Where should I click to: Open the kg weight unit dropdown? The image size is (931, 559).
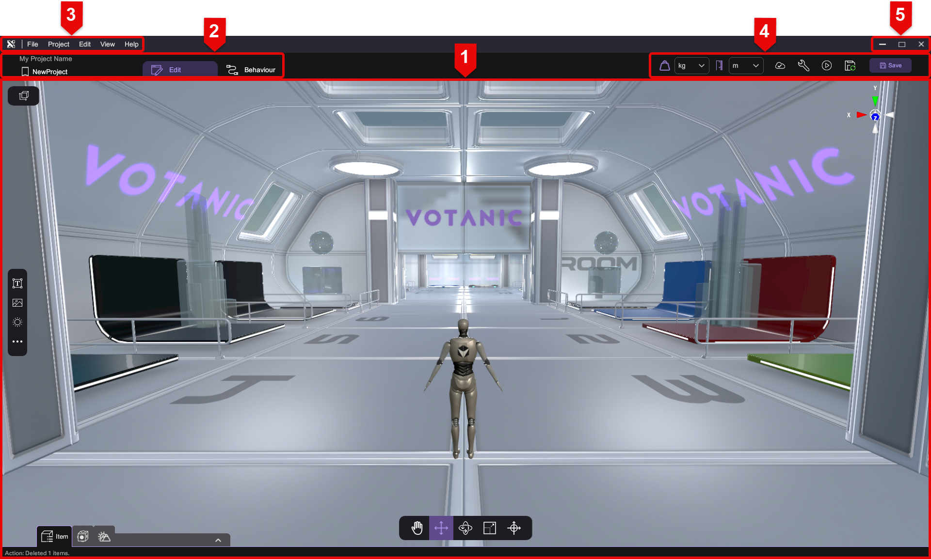pyautogui.click(x=691, y=65)
